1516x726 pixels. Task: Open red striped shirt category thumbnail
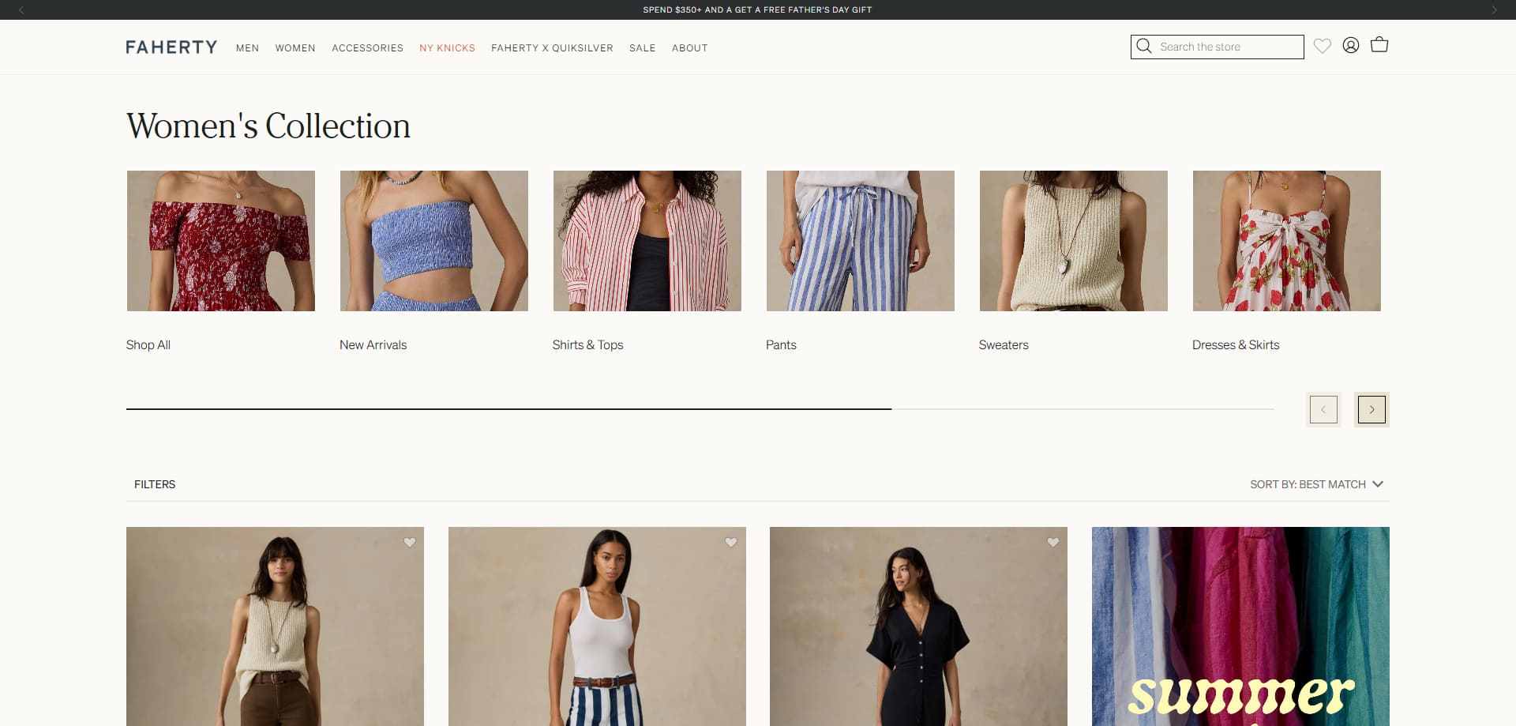(647, 241)
